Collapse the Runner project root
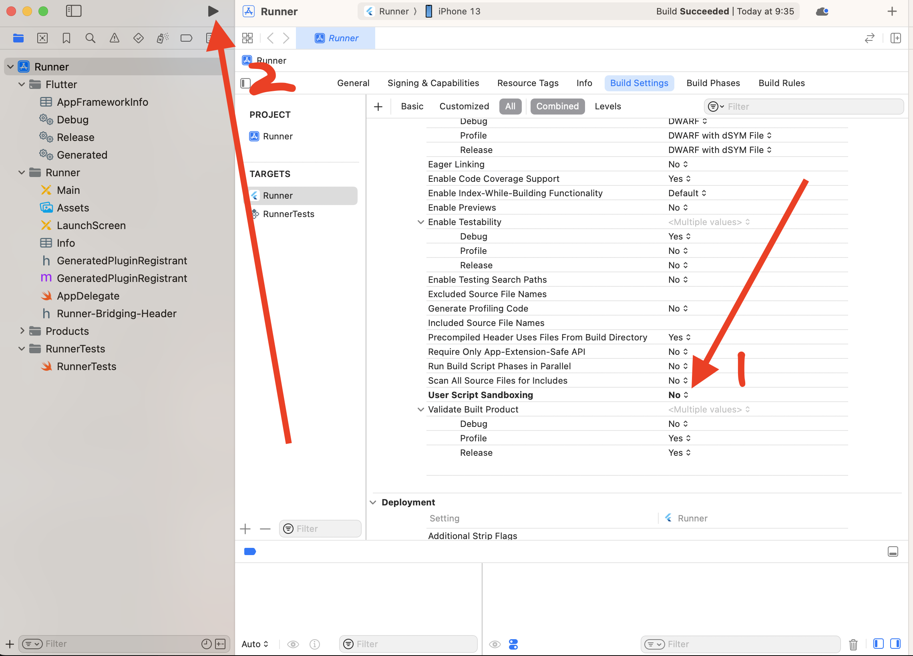 tap(10, 67)
